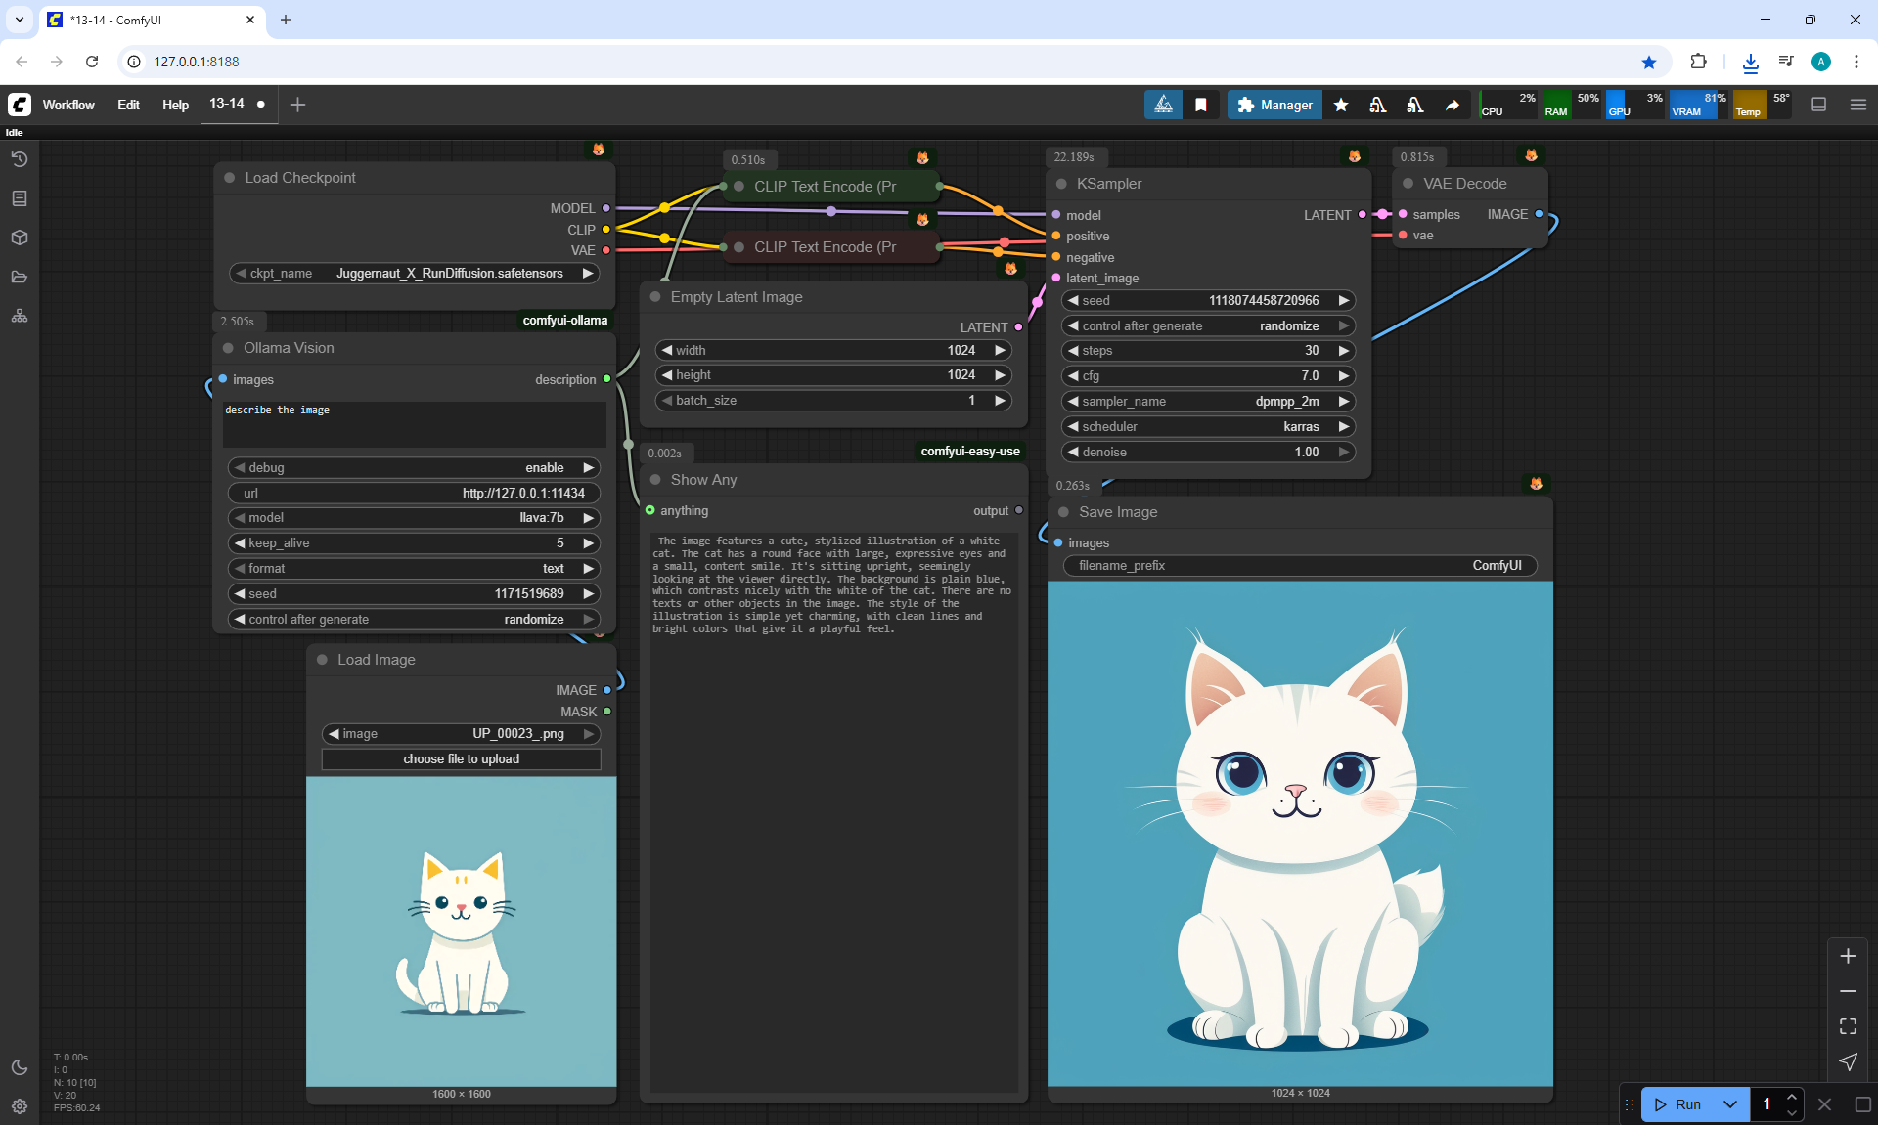Open settings gear icon at bottom left
This screenshot has height=1125, width=1878.
[20, 1106]
